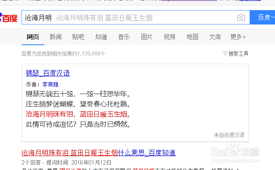
Task: Open the 音乐 tab
Action: point(124,37)
